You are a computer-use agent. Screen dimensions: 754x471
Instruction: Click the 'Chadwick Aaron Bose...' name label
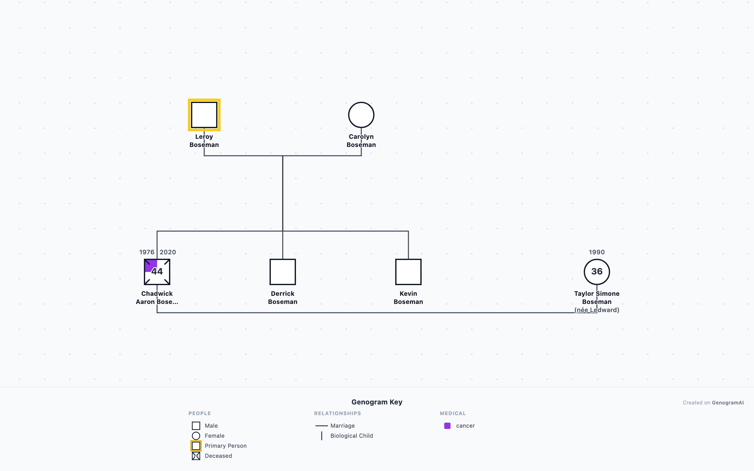[x=157, y=298]
